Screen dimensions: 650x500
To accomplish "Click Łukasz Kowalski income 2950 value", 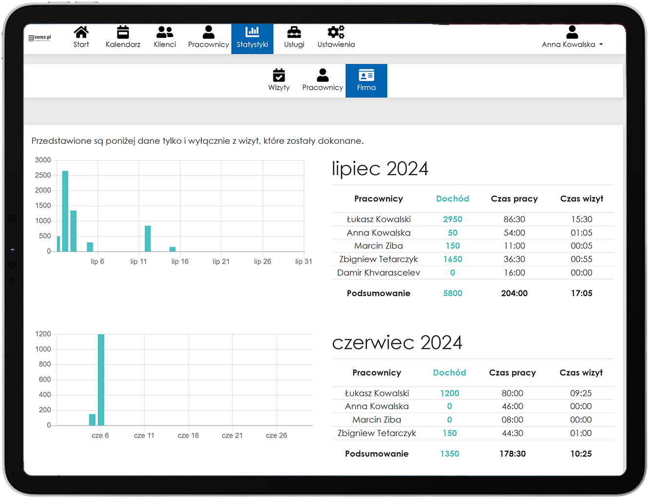I will click(452, 219).
